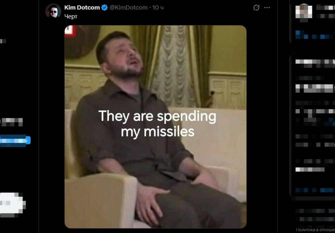Screen dimensions: 335x233
Task: Click the blue verified checkmark badge
Action: pos(104,7)
